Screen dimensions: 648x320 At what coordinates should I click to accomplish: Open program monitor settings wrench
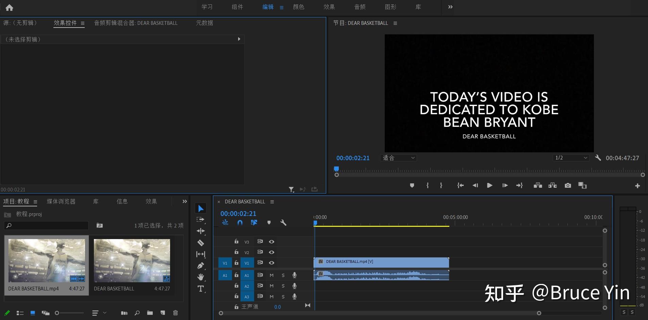pyautogui.click(x=598, y=158)
